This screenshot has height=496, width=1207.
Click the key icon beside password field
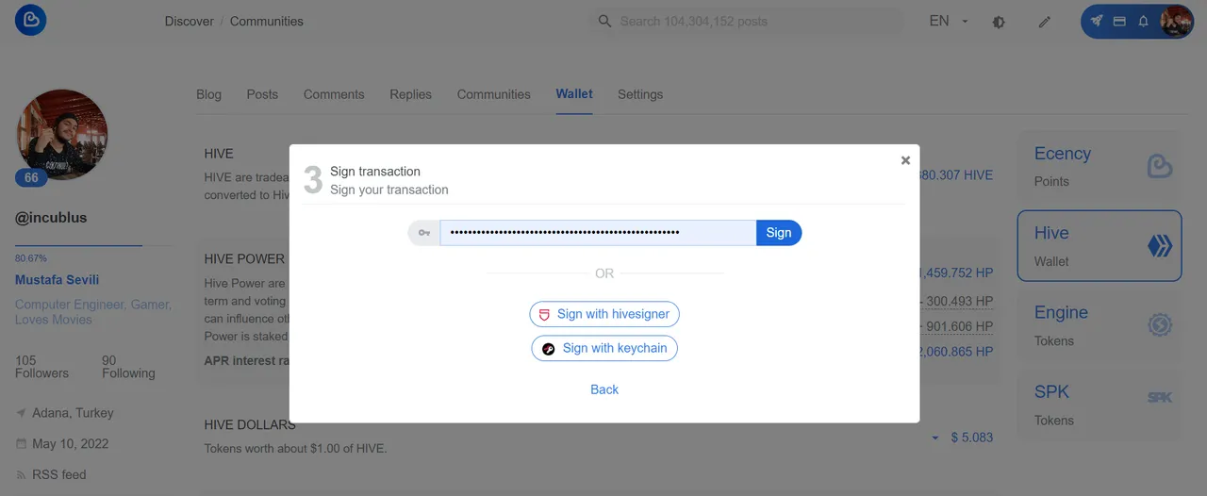(x=424, y=233)
